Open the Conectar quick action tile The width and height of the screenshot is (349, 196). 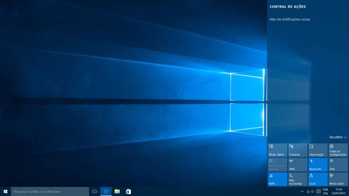click(298, 150)
